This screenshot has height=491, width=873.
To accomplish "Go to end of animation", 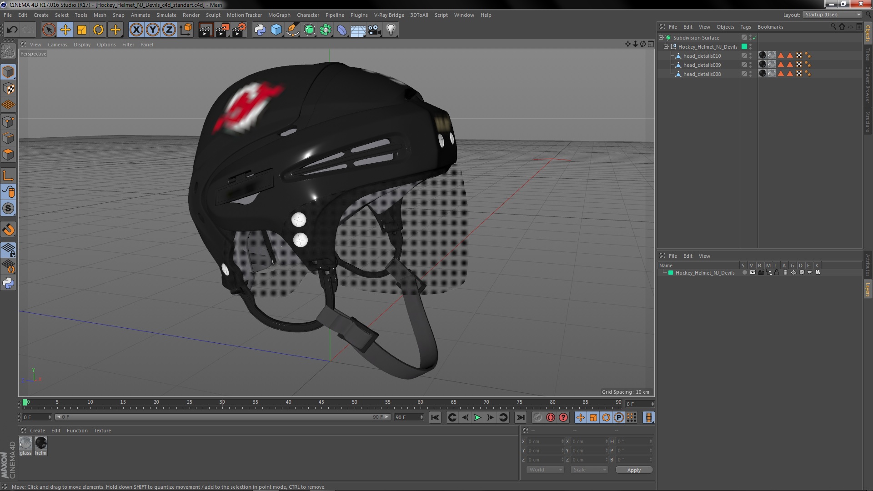I will (521, 417).
